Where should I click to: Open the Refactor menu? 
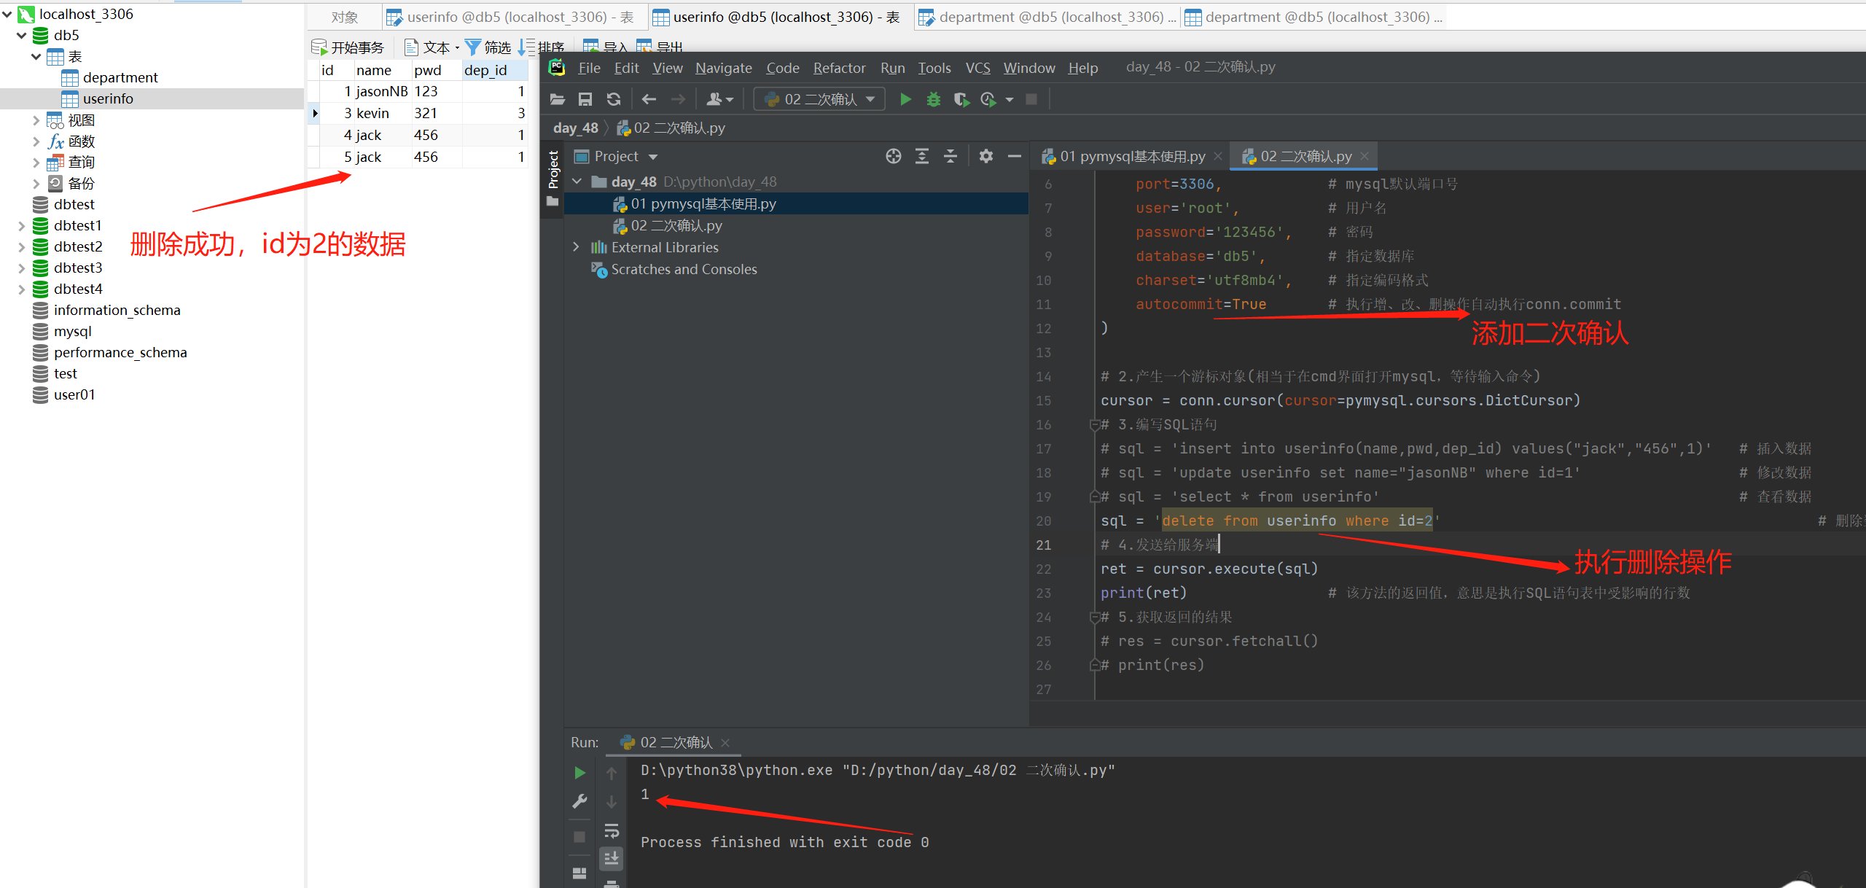click(839, 68)
